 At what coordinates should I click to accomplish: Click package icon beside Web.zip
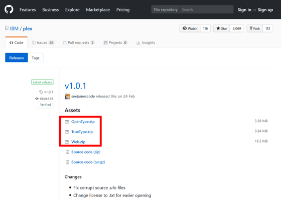[x=67, y=142]
